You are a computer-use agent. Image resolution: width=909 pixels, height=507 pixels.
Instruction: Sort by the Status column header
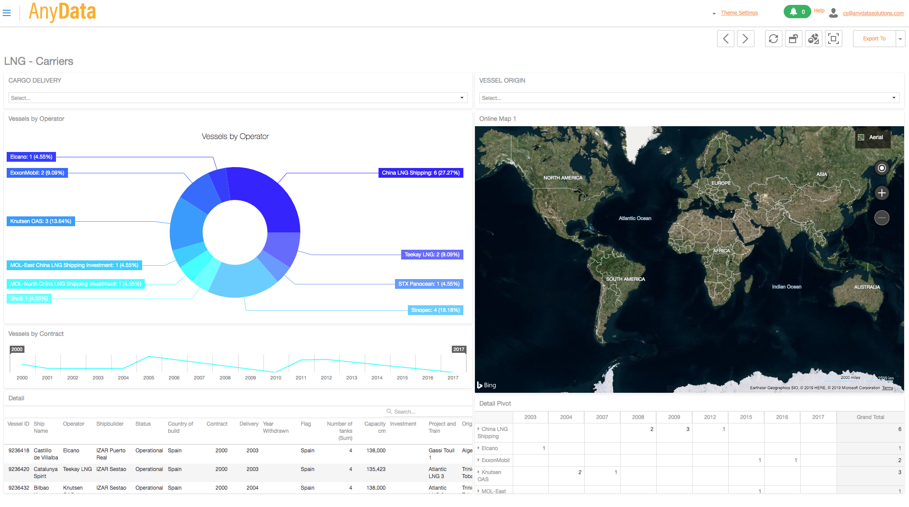[x=143, y=424]
